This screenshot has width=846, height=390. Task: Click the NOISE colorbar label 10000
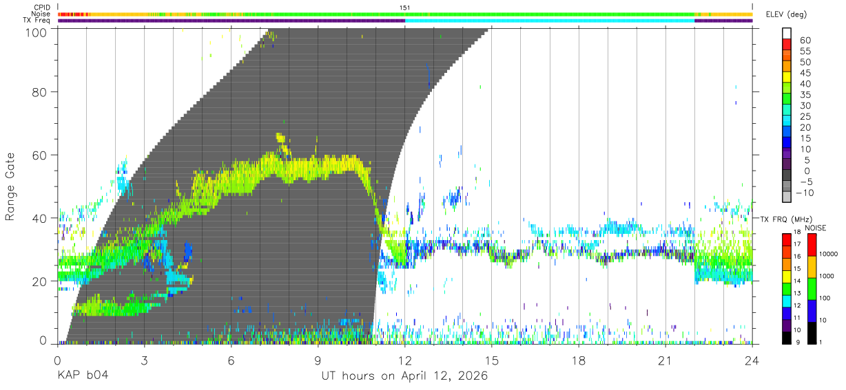[829, 254]
